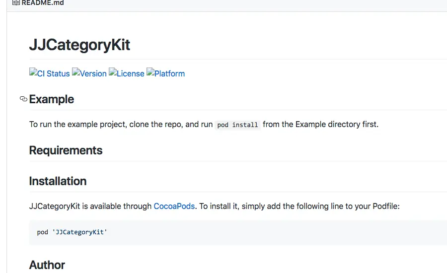447x273 pixels.
Task: Click the broken Version badge image
Action: [x=76, y=72]
